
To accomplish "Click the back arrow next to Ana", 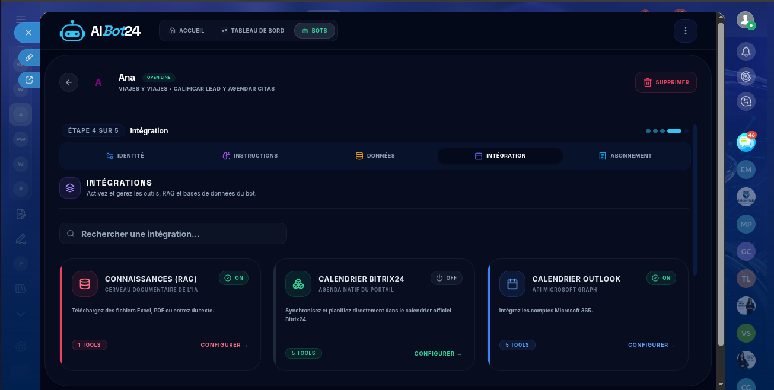I will pyautogui.click(x=69, y=82).
